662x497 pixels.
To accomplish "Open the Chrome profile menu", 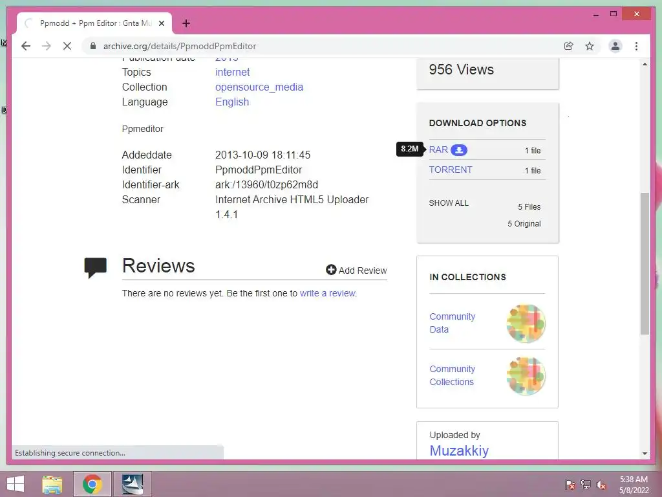I will 615,46.
